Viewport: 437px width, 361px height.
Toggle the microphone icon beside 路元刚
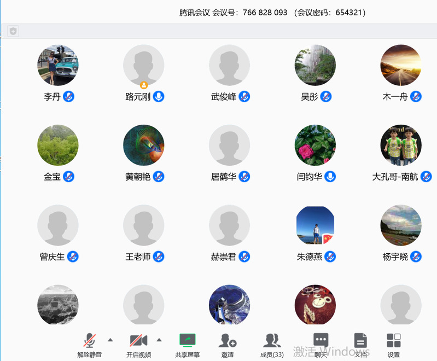[159, 97]
